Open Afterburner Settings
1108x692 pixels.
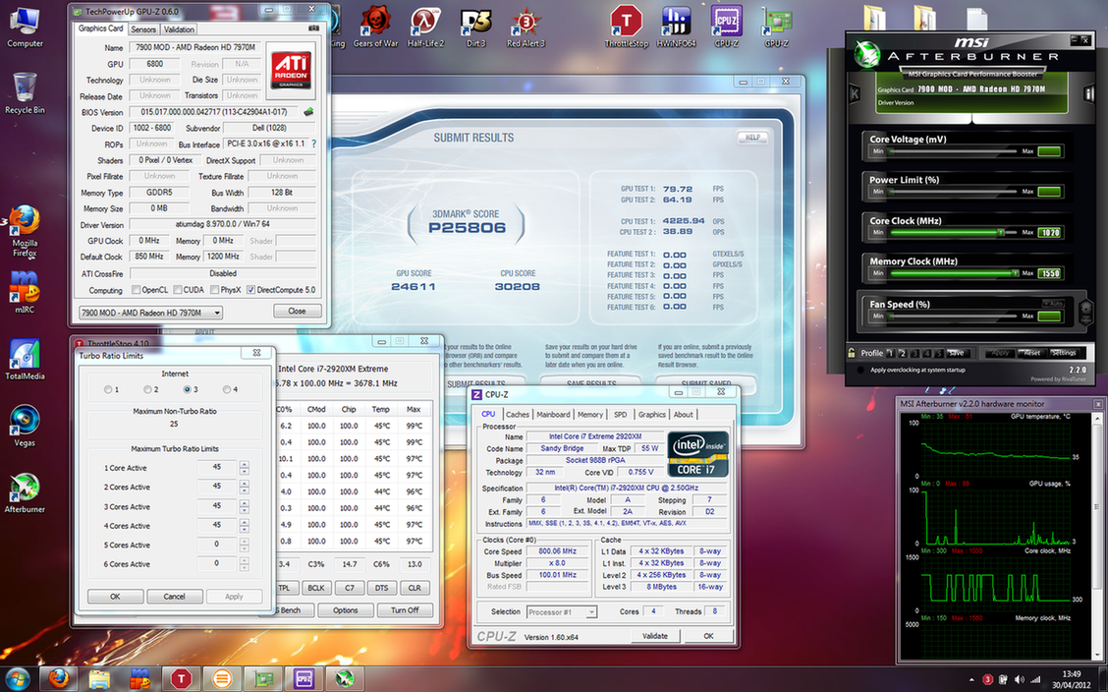pos(1063,352)
